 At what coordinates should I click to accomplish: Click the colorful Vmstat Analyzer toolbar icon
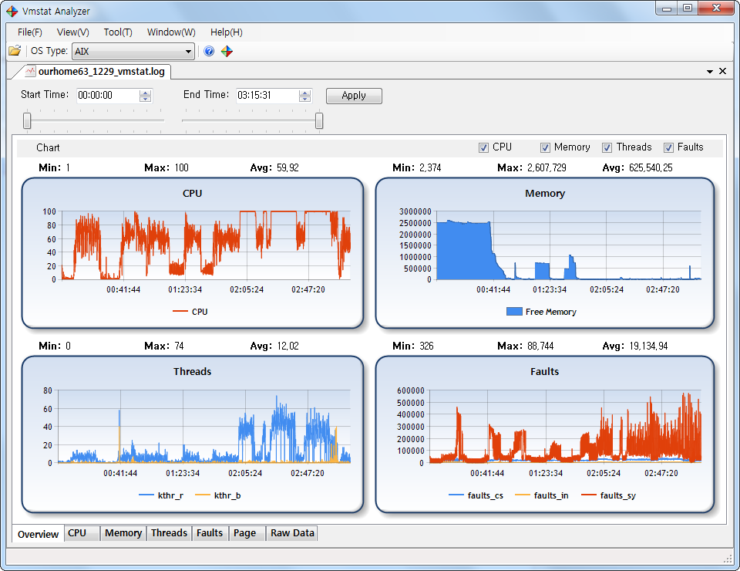[x=226, y=51]
